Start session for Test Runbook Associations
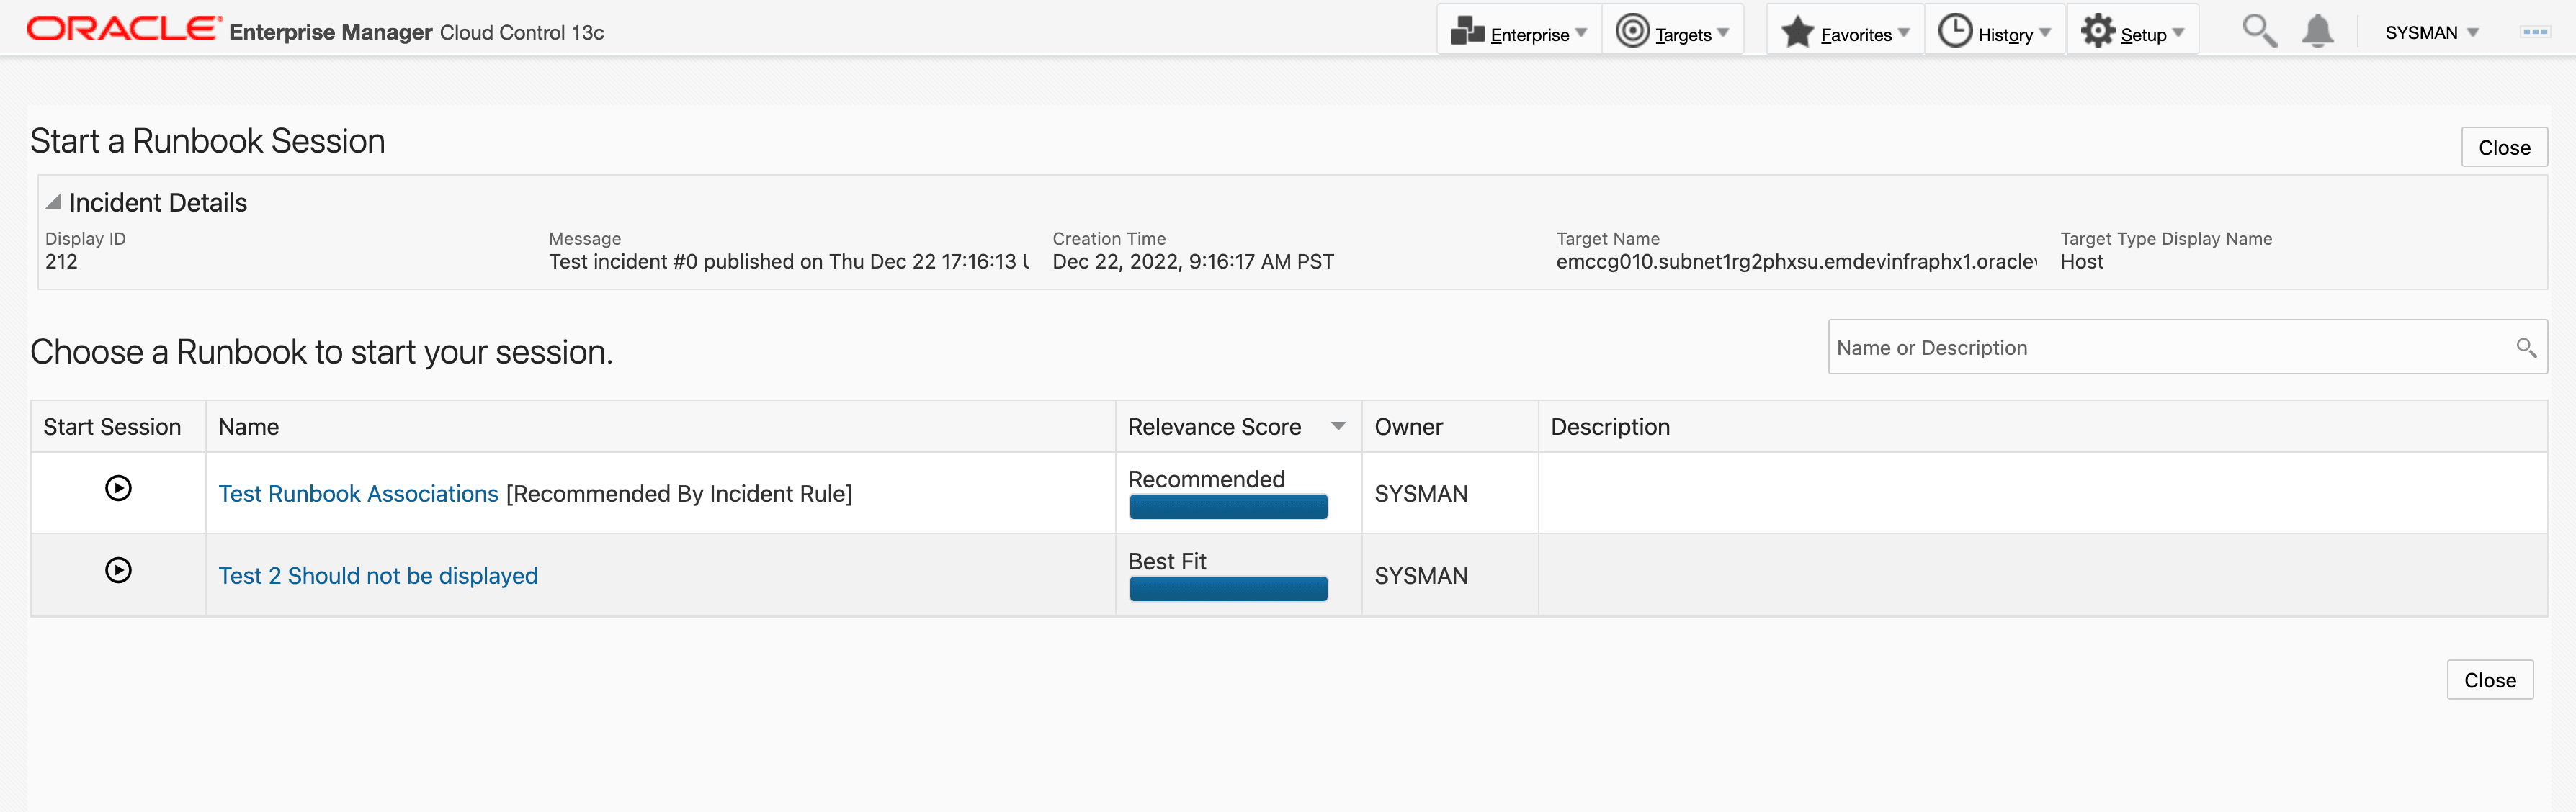 point(118,487)
